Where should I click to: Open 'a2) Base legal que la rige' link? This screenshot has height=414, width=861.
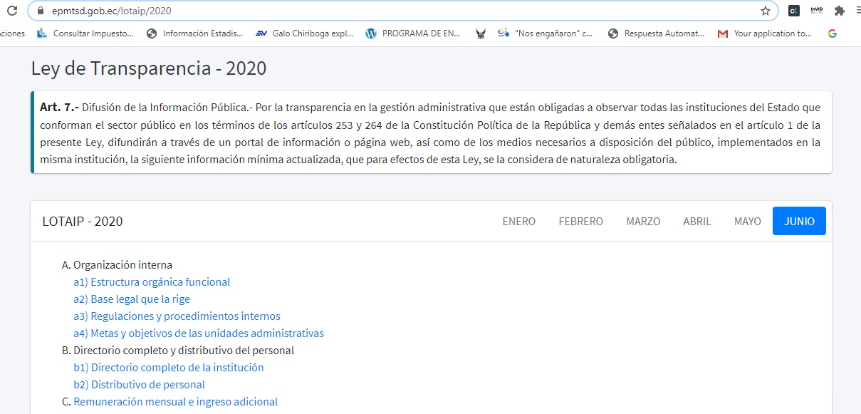pos(132,299)
